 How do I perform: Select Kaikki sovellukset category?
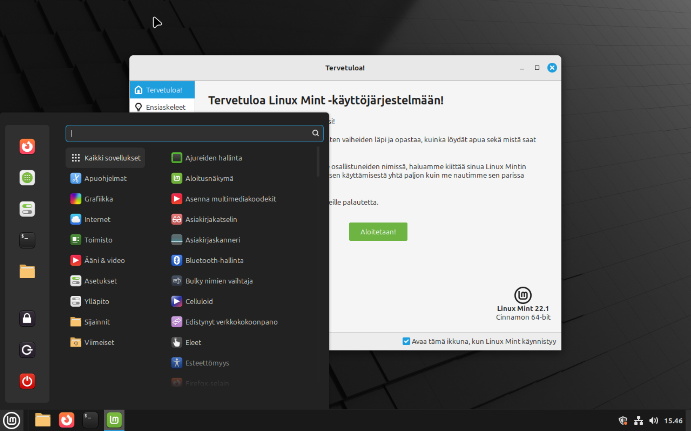point(105,158)
